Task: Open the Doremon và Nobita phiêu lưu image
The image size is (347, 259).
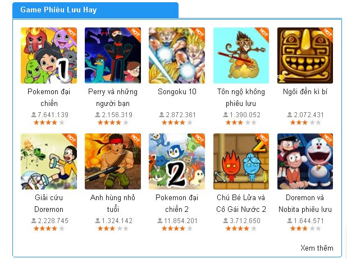Action: pyautogui.click(x=305, y=161)
